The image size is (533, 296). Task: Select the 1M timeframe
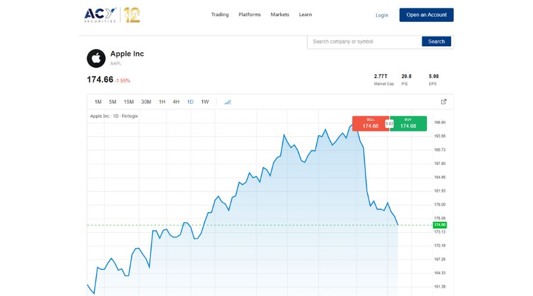pos(98,102)
